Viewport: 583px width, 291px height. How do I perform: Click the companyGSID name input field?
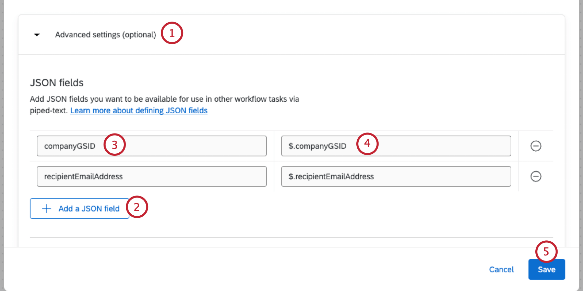[152, 146]
